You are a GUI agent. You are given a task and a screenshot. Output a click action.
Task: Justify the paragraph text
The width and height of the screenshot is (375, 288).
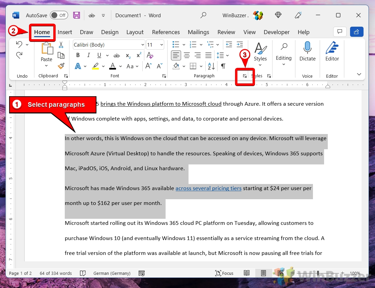pos(208,55)
